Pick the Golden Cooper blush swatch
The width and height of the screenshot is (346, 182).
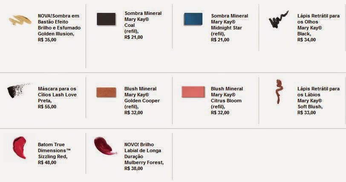click(x=107, y=92)
